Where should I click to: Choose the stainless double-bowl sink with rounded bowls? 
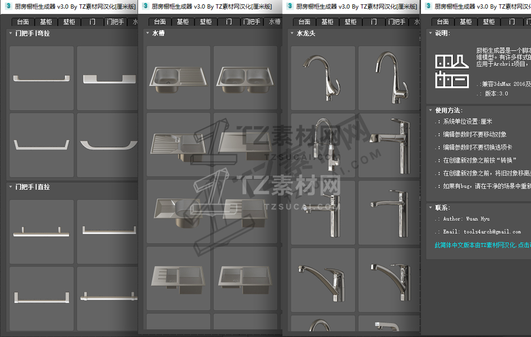click(246, 78)
